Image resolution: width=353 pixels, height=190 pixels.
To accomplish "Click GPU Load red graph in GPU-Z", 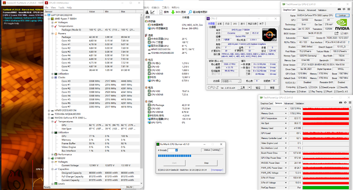I will point(326,133).
